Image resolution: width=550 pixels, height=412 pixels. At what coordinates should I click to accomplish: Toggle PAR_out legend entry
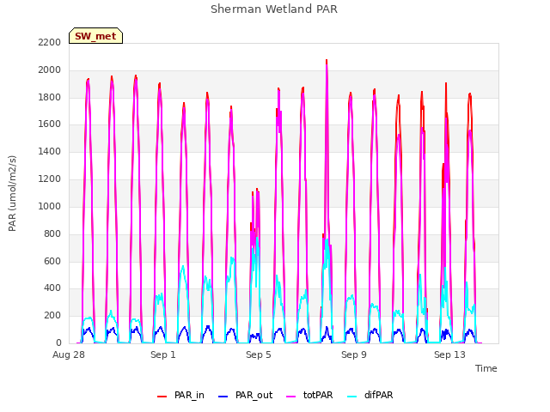click(x=245, y=395)
